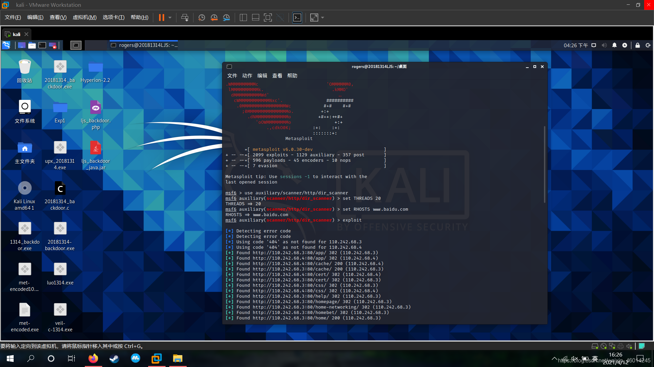Open the Kali dragon applications menu
The width and height of the screenshot is (654, 367).
pyautogui.click(x=6, y=45)
